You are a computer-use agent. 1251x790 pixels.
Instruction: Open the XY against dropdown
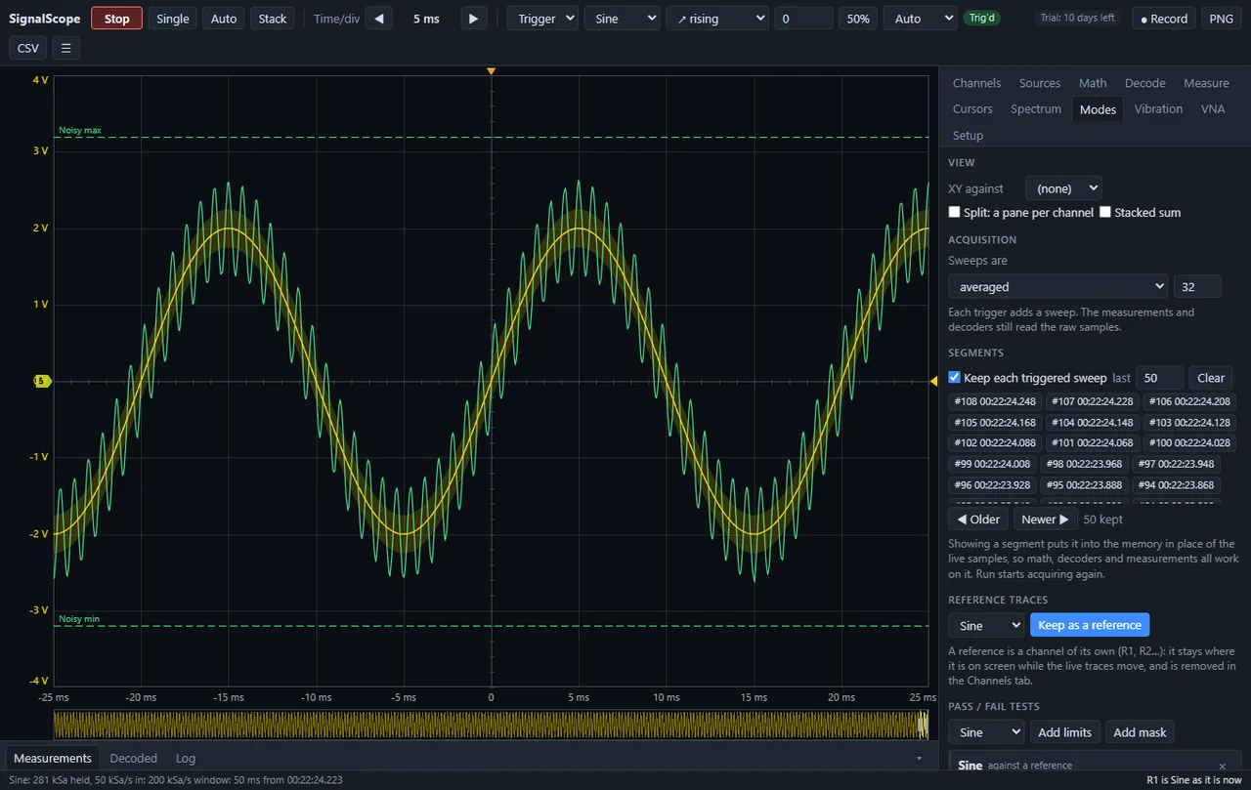1063,188
